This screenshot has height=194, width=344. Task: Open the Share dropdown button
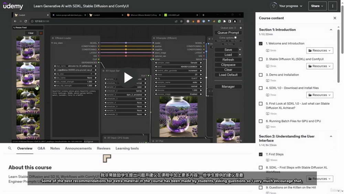(x=317, y=6)
